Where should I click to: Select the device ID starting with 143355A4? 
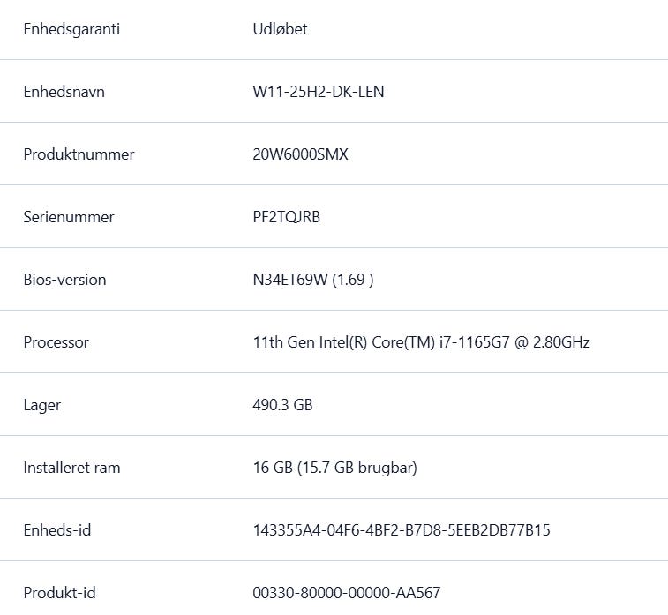(402, 530)
